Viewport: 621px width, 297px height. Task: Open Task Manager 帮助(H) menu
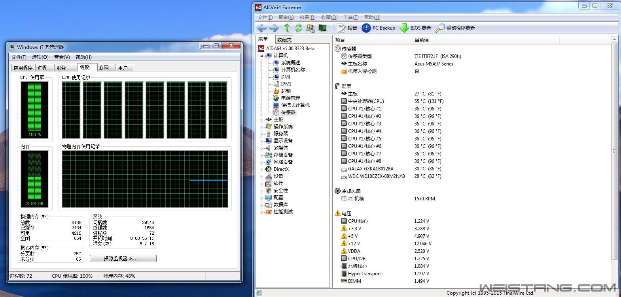pos(83,57)
